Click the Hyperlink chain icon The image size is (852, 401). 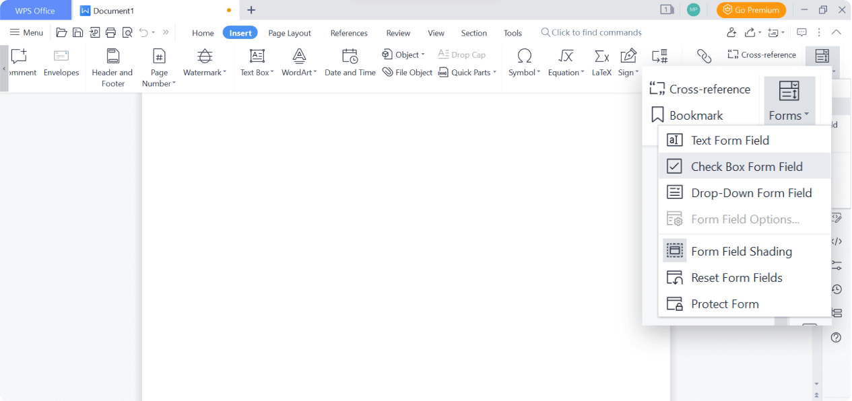(704, 57)
